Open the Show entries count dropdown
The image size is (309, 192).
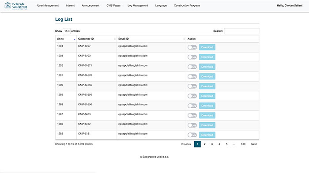click(x=67, y=31)
